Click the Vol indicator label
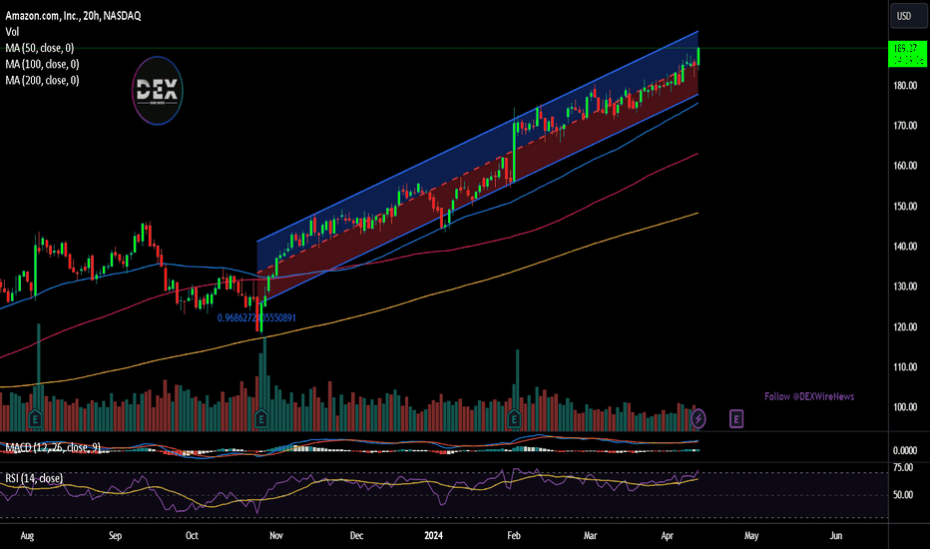 point(12,32)
